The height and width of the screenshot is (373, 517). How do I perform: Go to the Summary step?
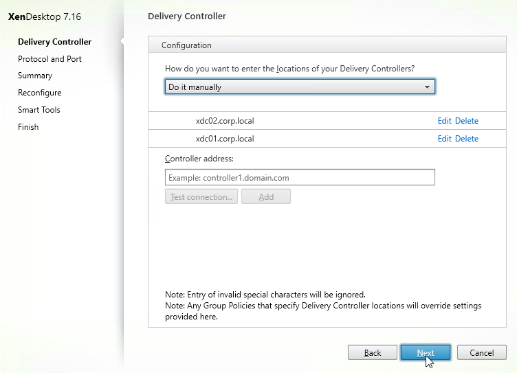point(35,76)
